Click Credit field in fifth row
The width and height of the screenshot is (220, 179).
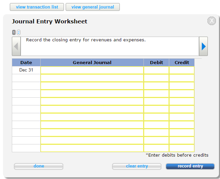(x=182, y=101)
